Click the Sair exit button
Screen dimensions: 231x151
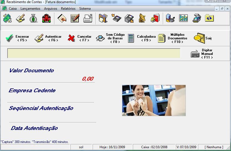[203, 38]
